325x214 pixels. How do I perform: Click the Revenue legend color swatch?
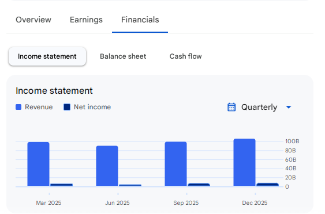click(18, 107)
